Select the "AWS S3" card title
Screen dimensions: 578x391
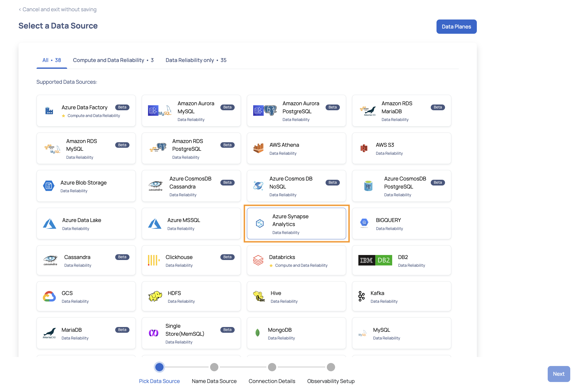385,145
